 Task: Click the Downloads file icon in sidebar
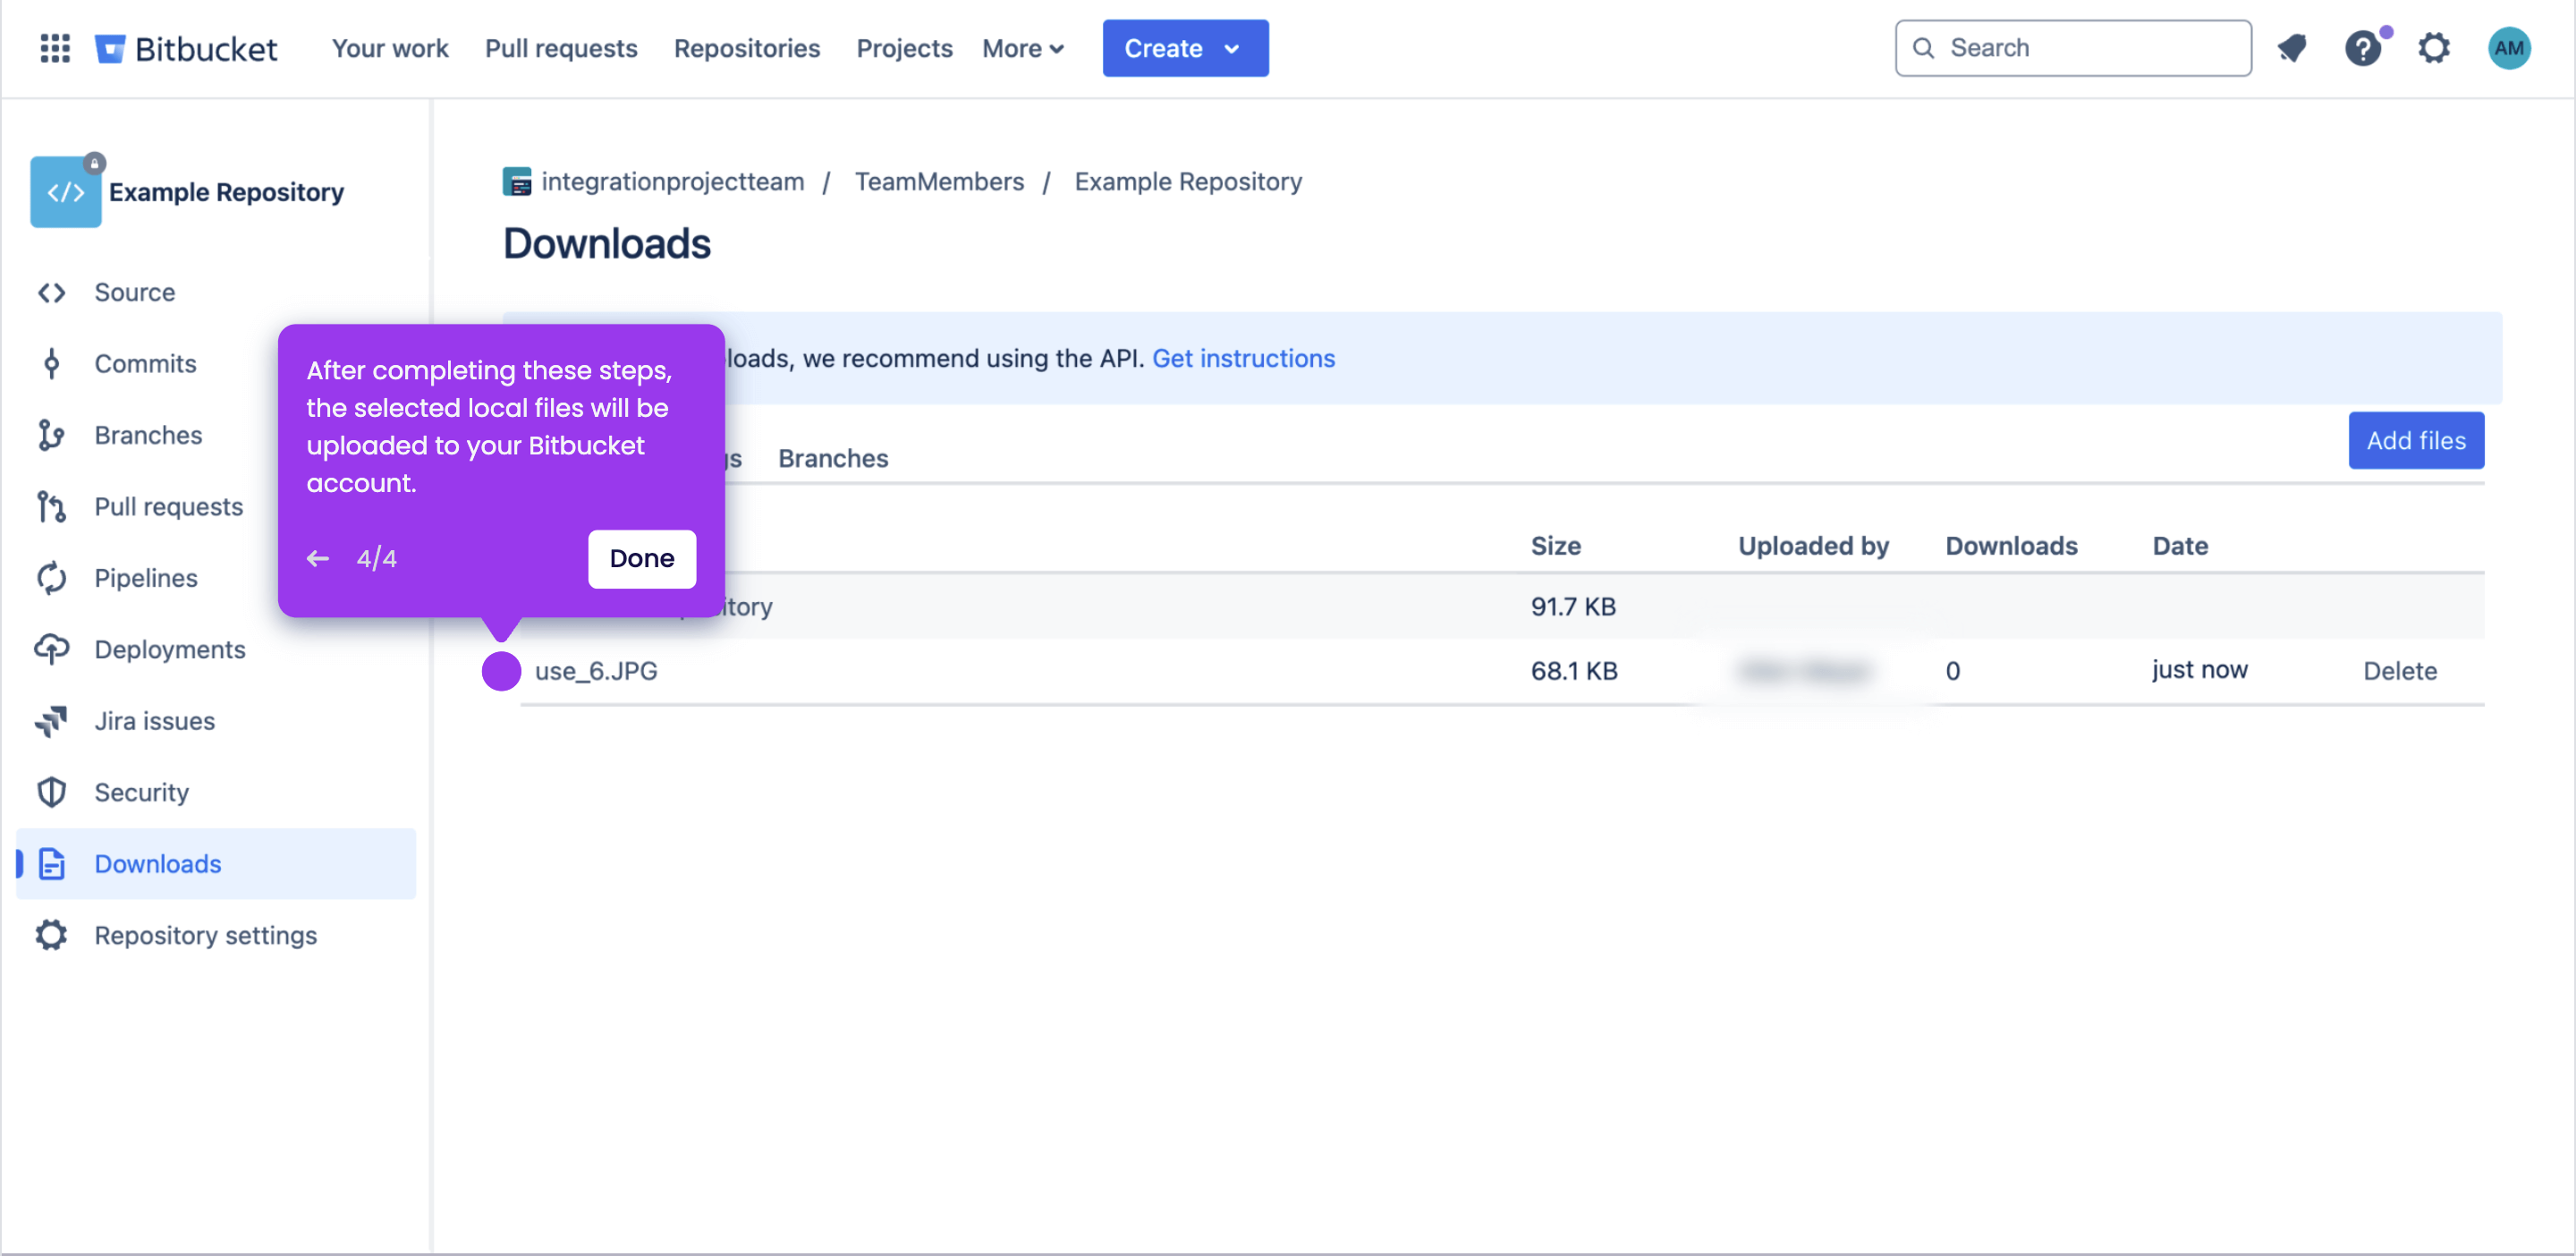pos(51,864)
